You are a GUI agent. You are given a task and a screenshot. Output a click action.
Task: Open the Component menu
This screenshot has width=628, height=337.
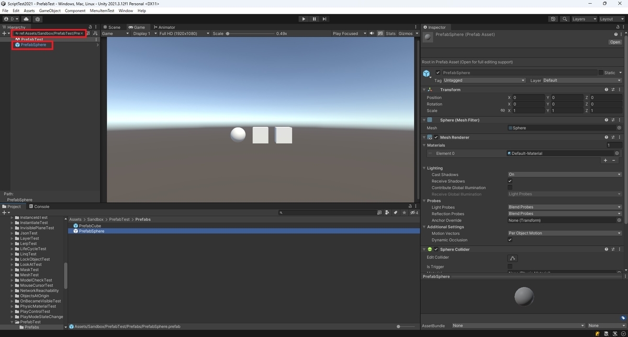click(x=75, y=10)
